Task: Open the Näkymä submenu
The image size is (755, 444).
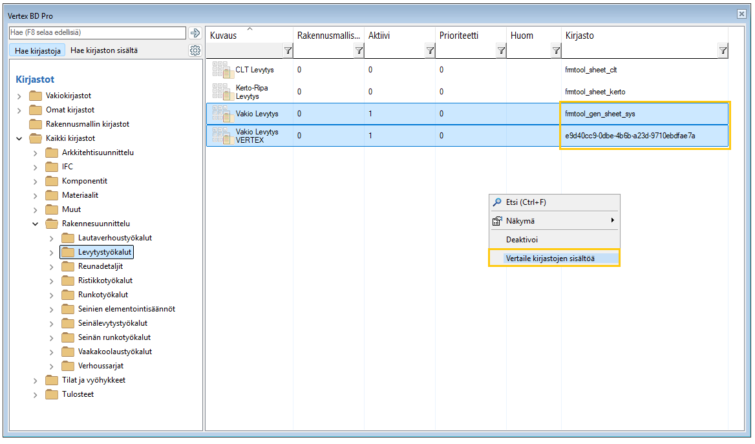Action: coord(554,221)
